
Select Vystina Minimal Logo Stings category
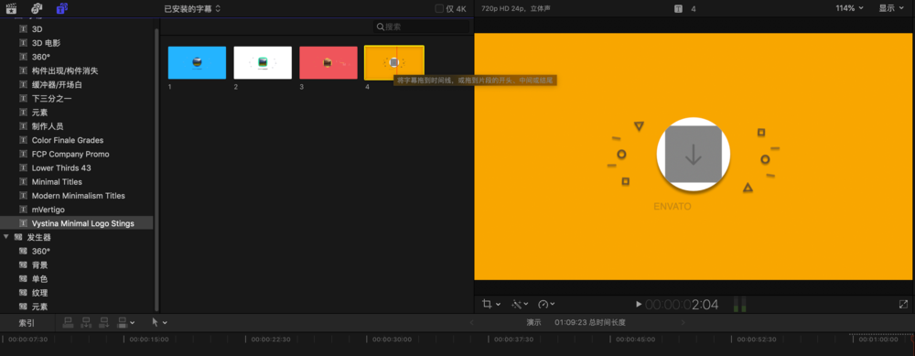[x=77, y=223]
